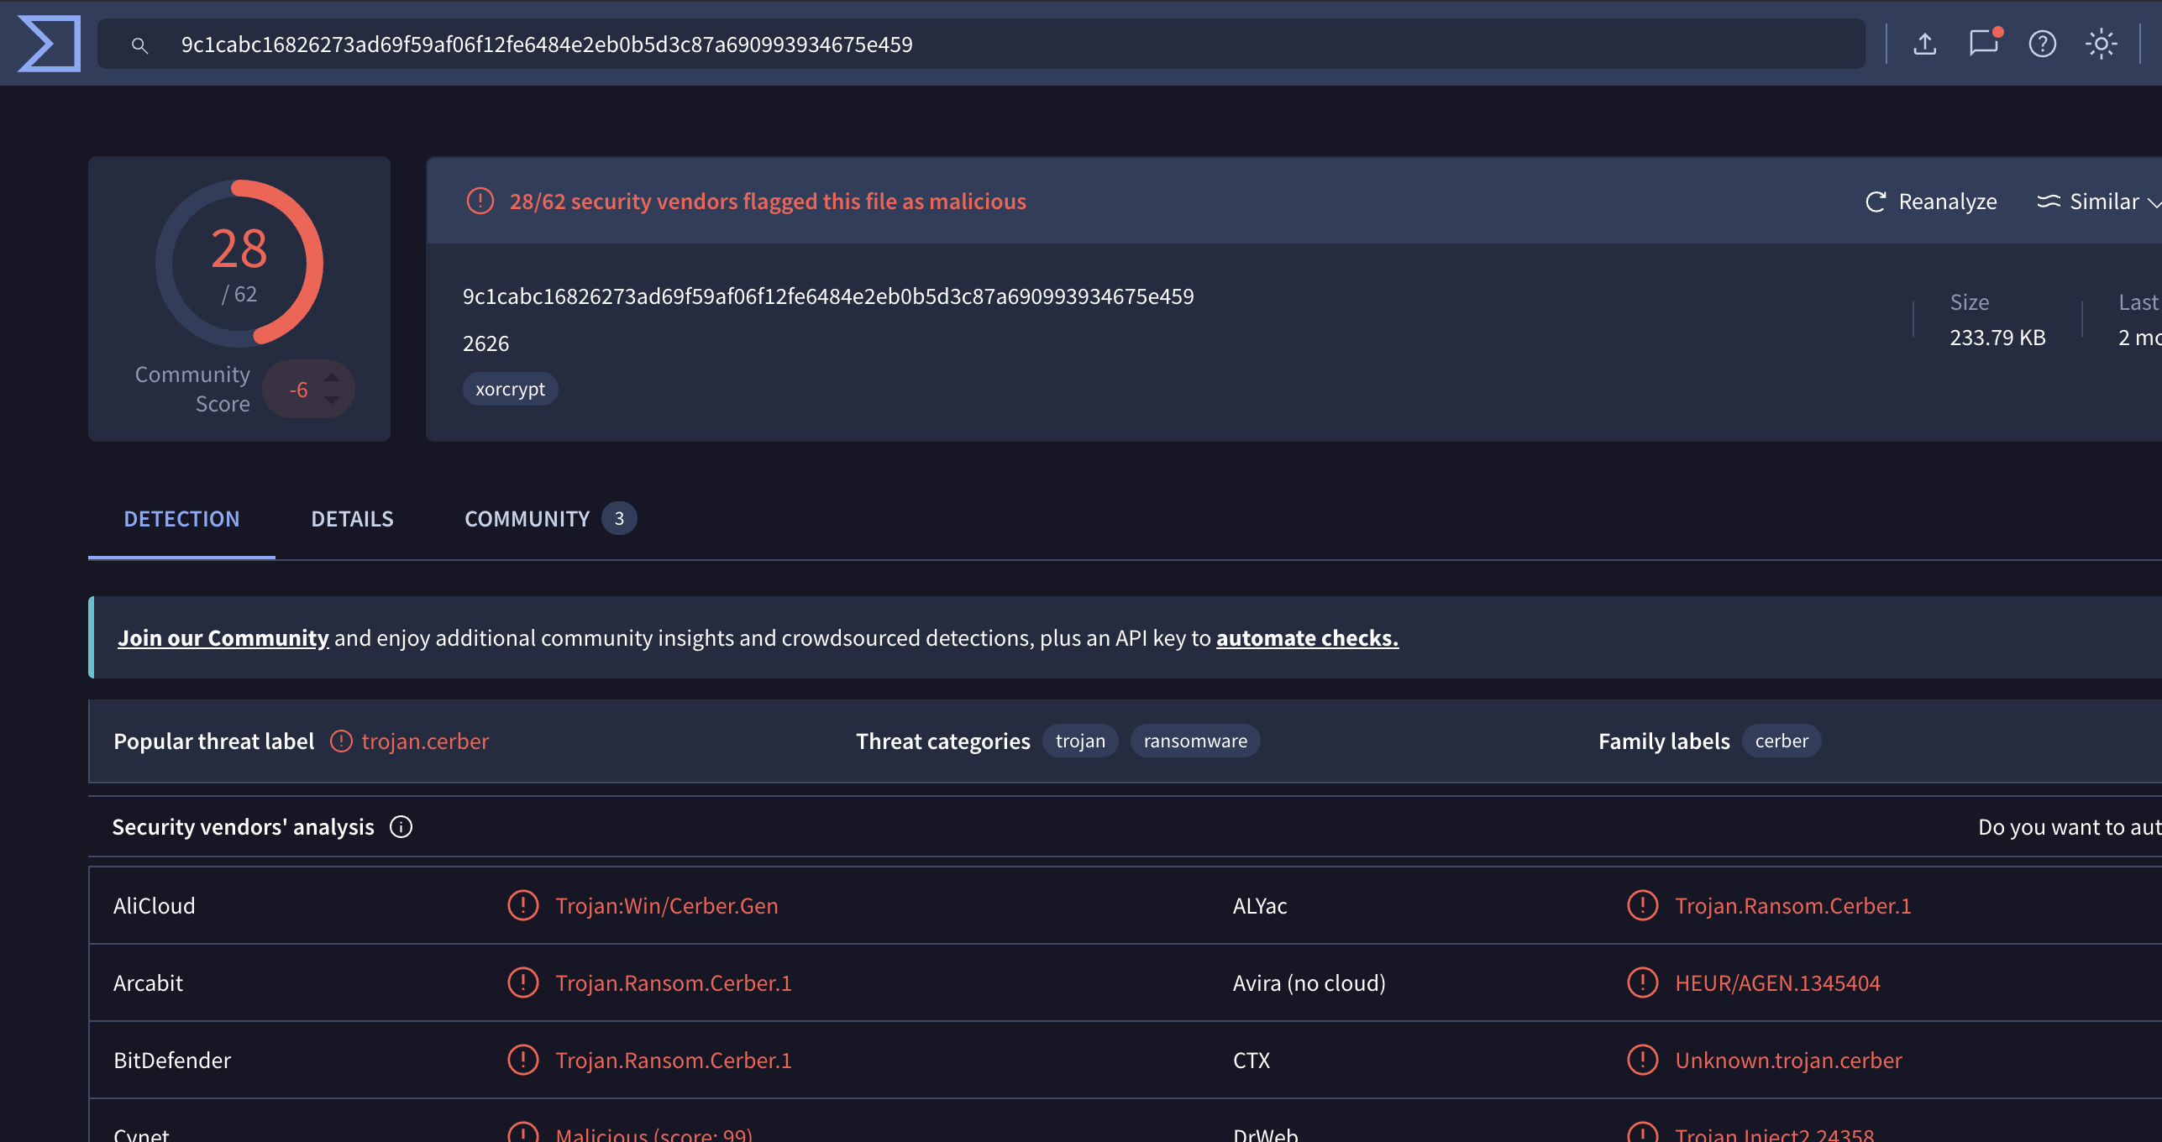Click the VirusTotal logo icon

click(50, 44)
